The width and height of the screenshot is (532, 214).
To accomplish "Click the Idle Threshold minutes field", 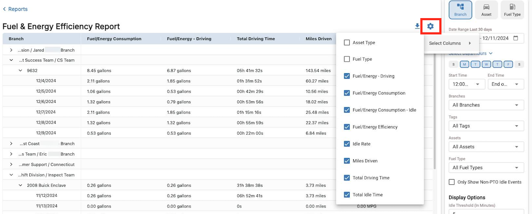I will pyautogui.click(x=486, y=212).
